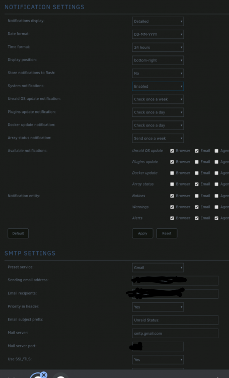Uncheck Email for Array status
The image size is (229, 378).
pyautogui.click(x=196, y=184)
